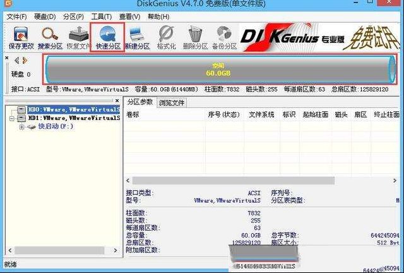This screenshot has height=273, width=404.
Task: Click the 容量:60.0GB(61440MB) info text
Action: (167, 90)
